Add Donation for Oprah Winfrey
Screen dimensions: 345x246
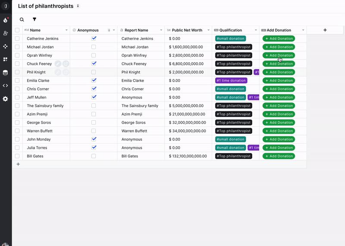pos(279,55)
